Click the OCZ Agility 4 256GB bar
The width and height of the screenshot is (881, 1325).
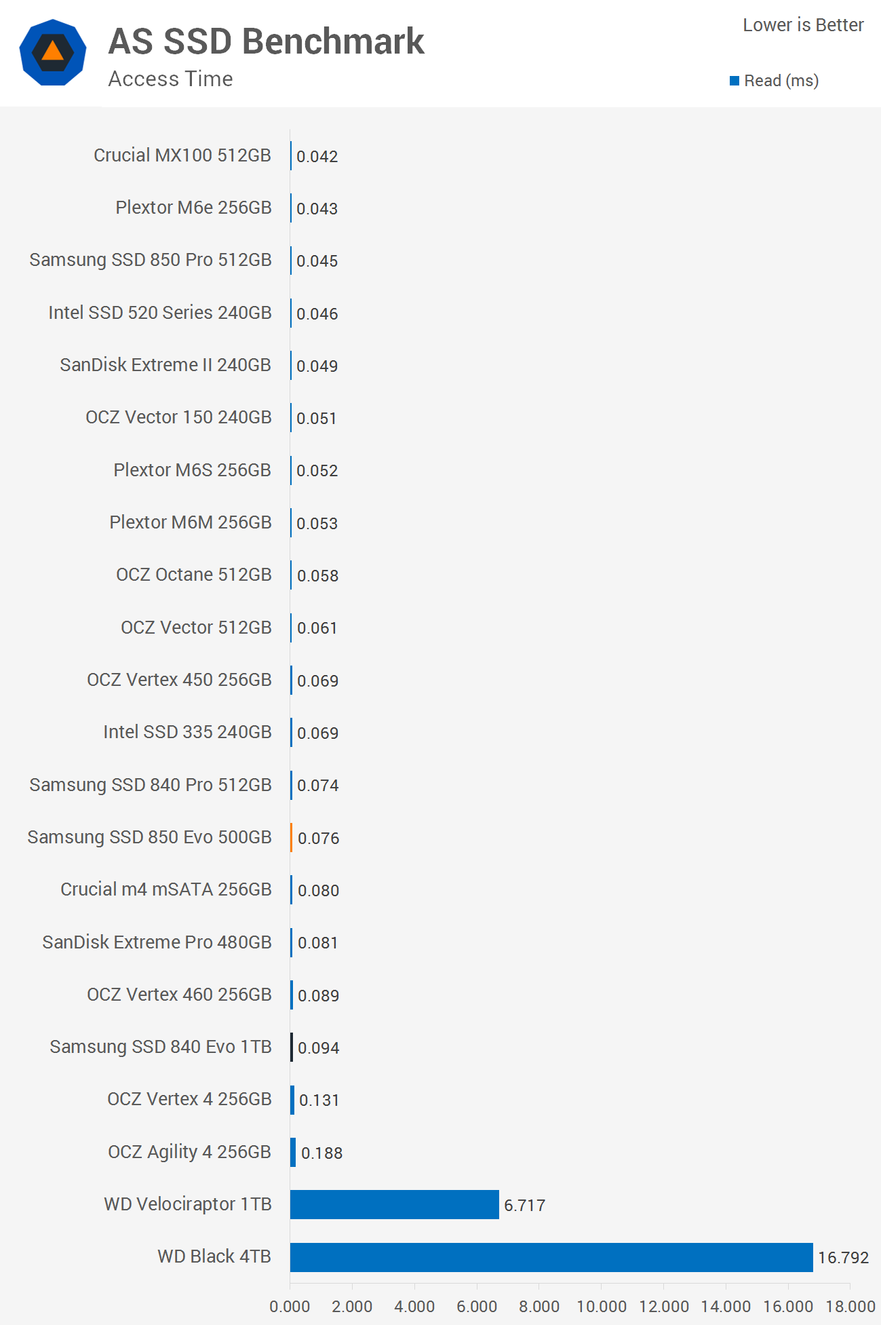pos(293,1152)
